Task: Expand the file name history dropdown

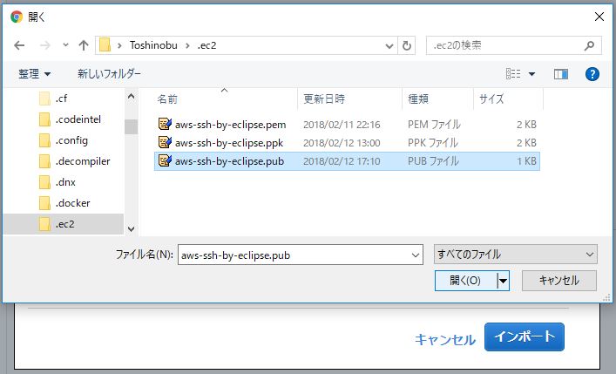Action: click(416, 255)
